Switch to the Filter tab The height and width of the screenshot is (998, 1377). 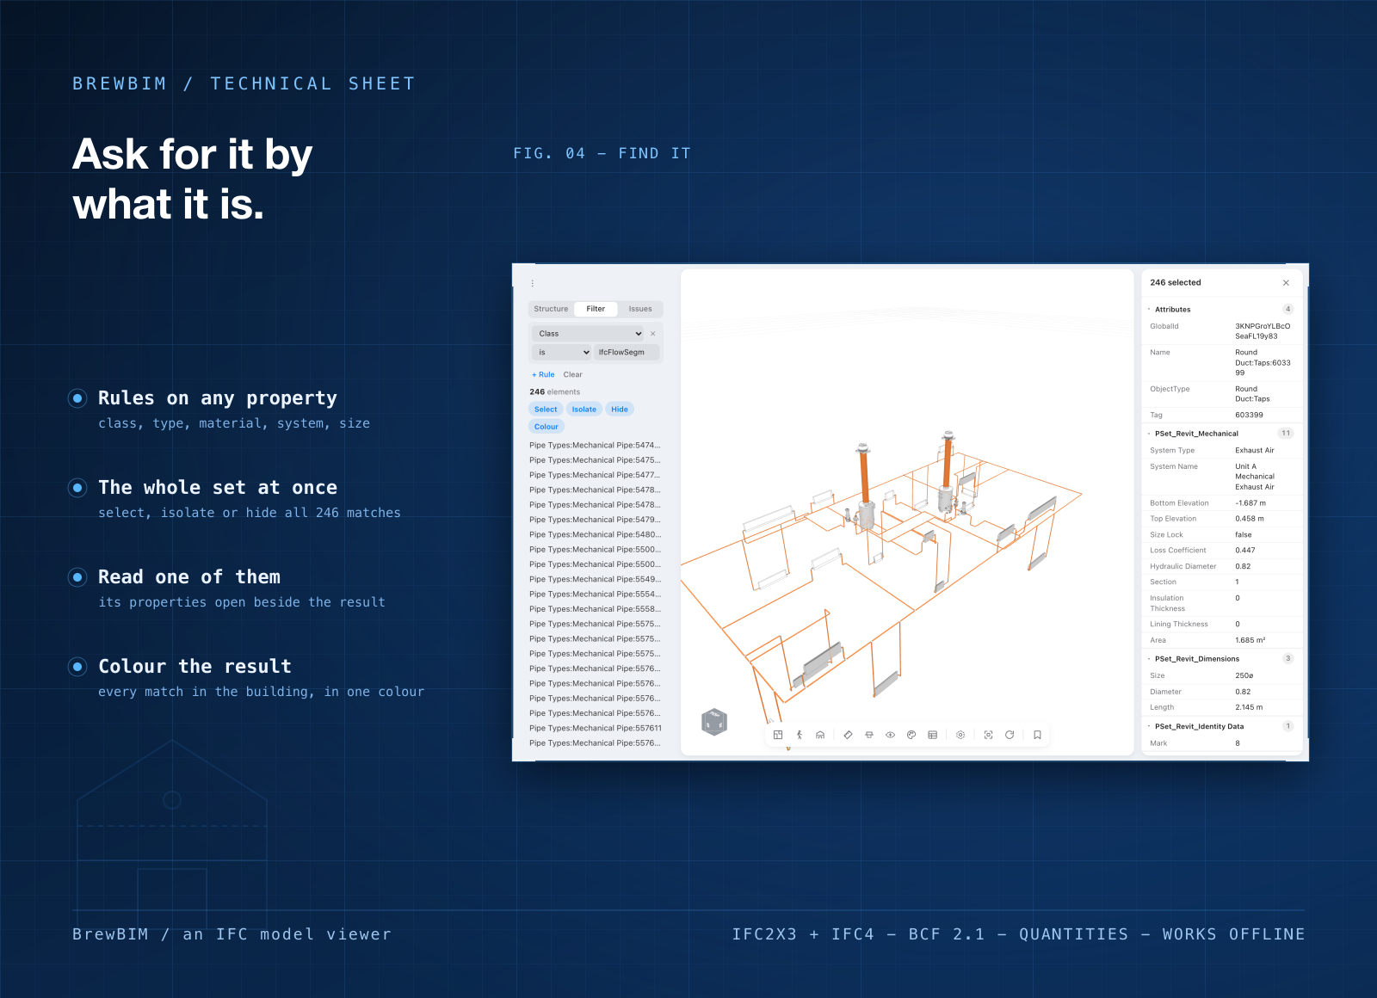(x=596, y=309)
